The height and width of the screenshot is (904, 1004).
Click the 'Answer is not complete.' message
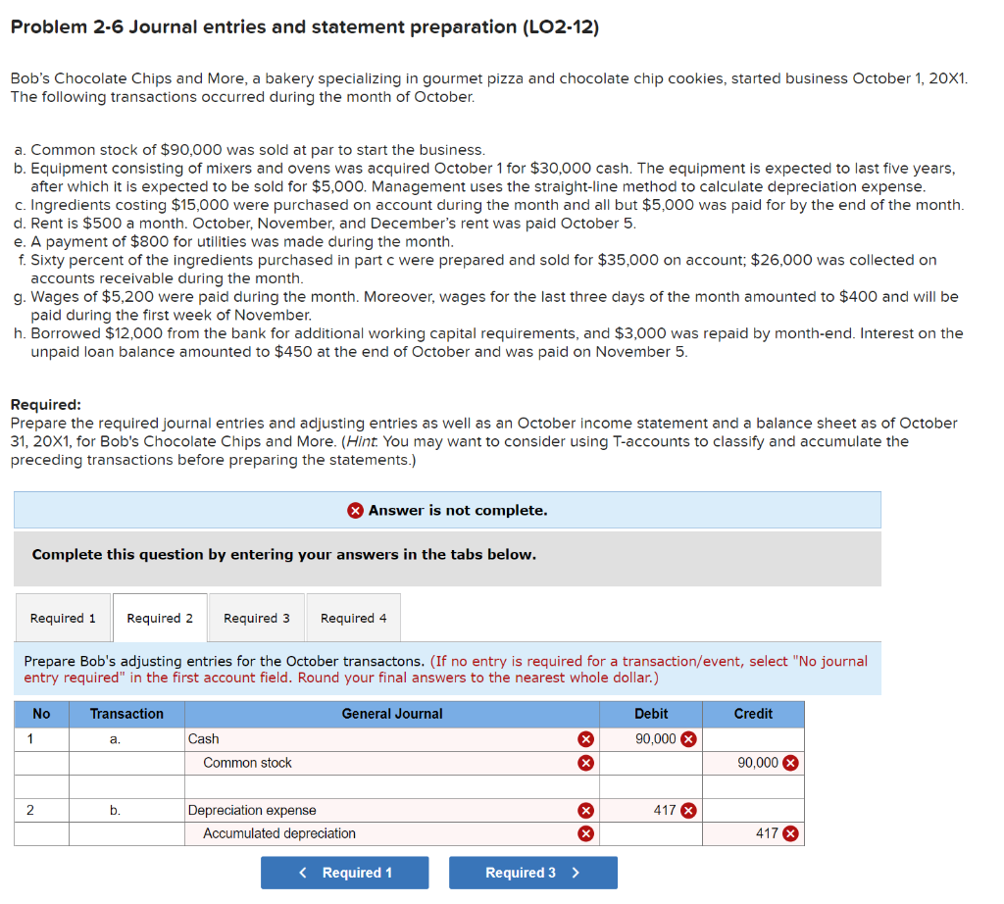(458, 510)
